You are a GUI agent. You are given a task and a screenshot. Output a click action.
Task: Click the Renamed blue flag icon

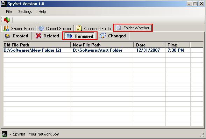70,36
